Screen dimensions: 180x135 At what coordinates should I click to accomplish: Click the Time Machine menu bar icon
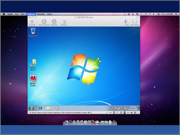(x=141, y=14)
